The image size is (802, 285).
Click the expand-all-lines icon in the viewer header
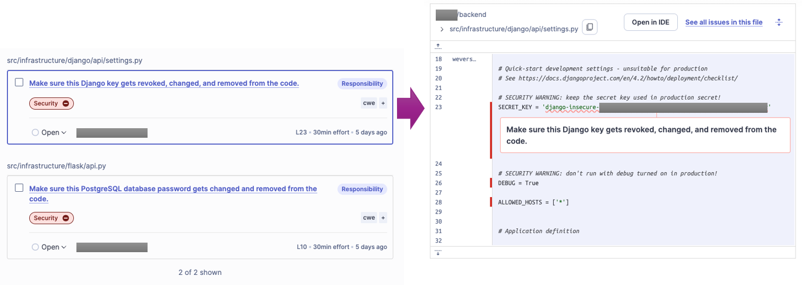point(779,22)
